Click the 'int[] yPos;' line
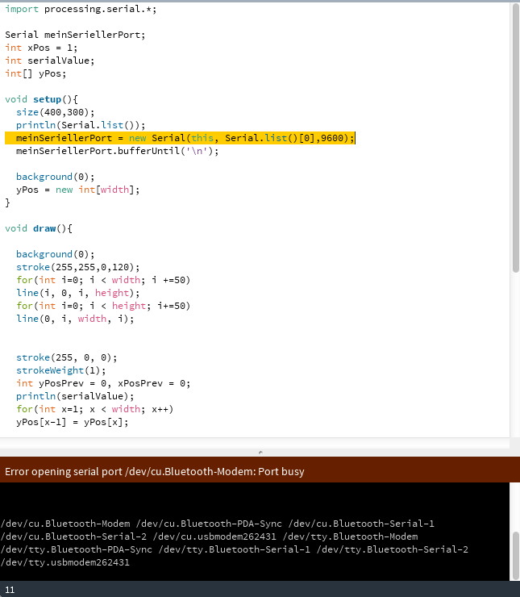The image size is (520, 597). coord(35,73)
